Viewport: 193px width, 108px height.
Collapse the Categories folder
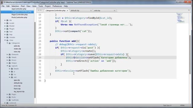click(7, 43)
